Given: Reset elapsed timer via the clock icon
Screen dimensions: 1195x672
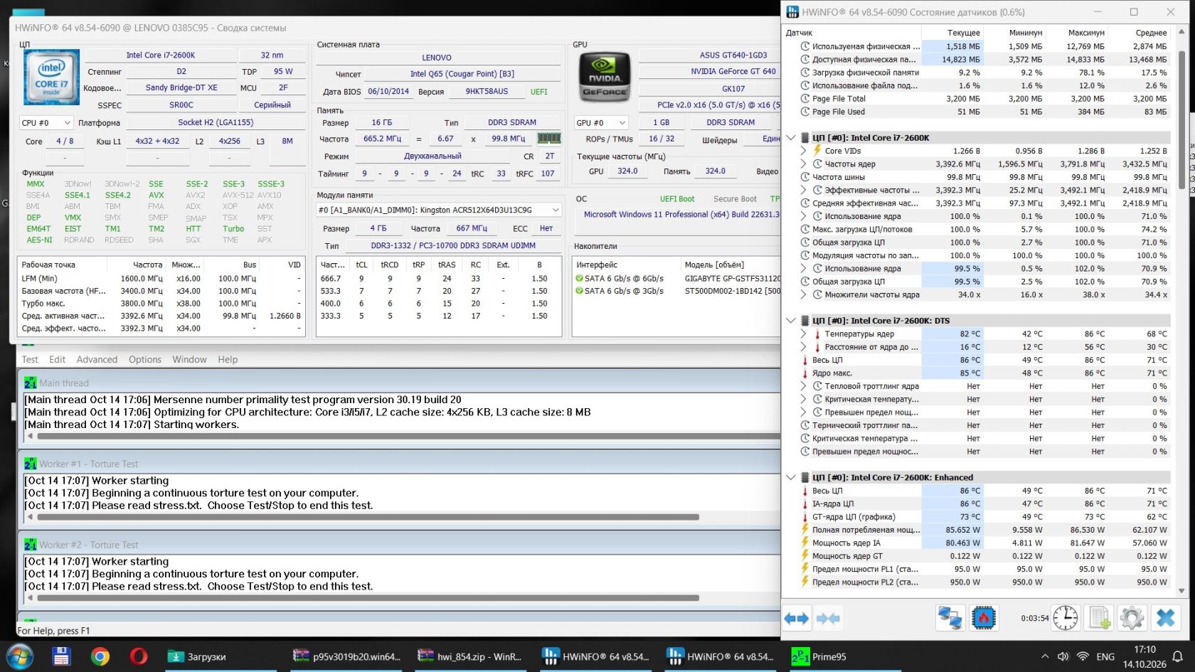Looking at the screenshot, I should pyautogui.click(x=1066, y=618).
